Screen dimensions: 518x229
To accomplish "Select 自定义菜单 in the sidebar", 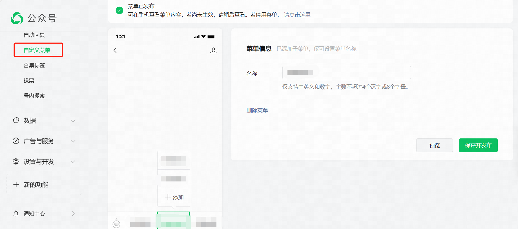I will pyautogui.click(x=37, y=50).
